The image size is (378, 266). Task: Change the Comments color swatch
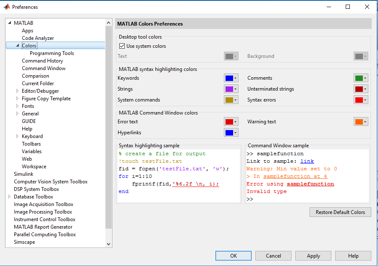361,78
